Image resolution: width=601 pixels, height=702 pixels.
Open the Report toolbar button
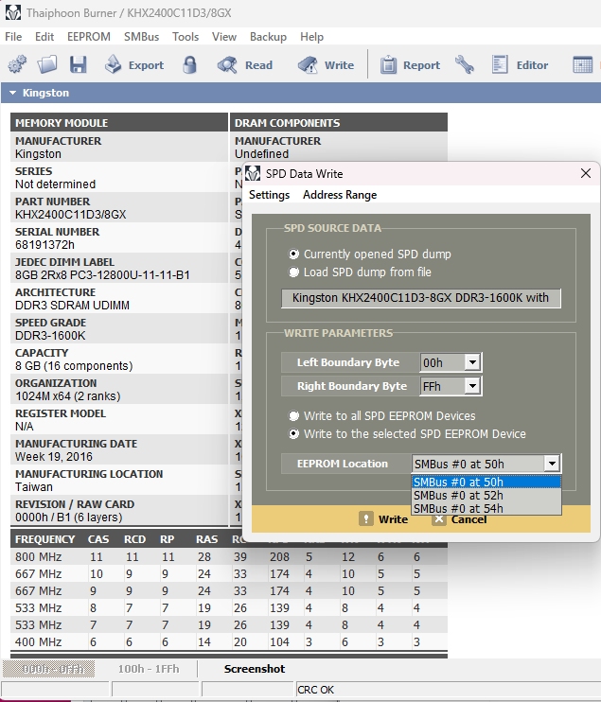click(410, 65)
